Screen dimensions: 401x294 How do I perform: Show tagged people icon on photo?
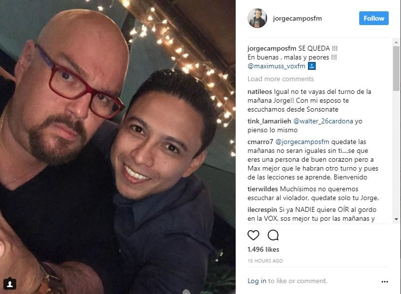tap(10, 284)
